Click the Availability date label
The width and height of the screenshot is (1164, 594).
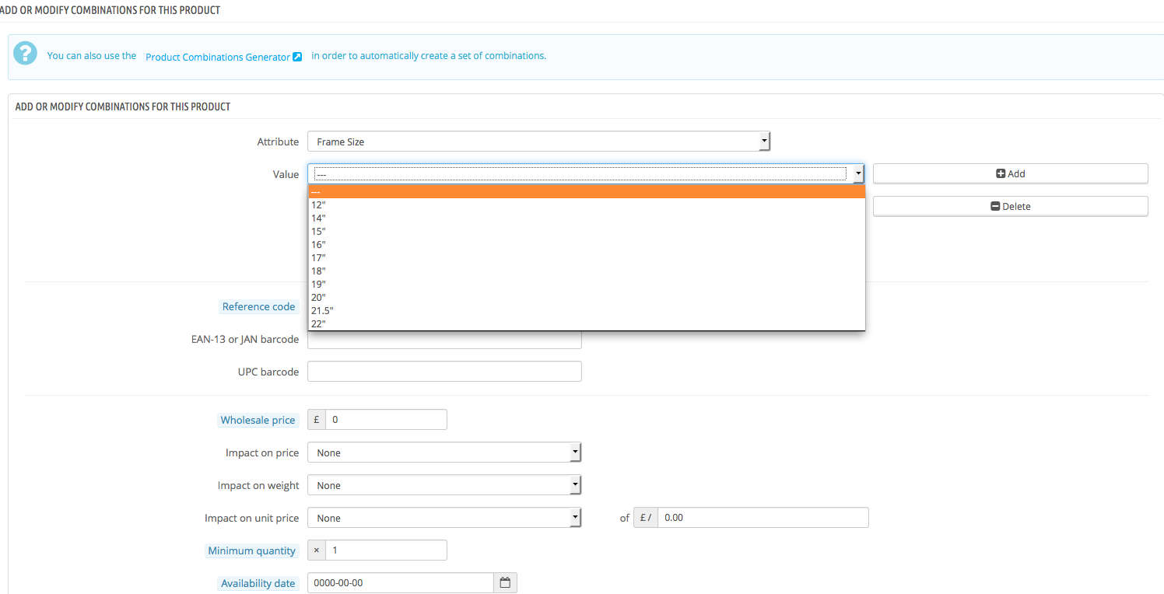click(258, 583)
